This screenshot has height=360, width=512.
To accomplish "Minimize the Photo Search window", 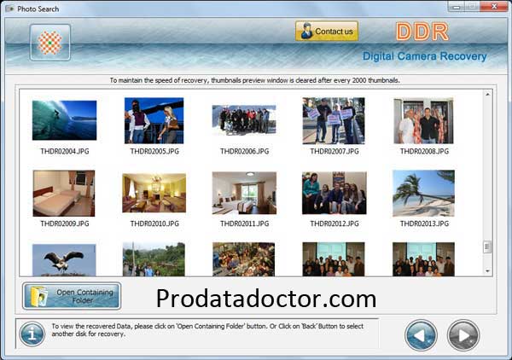I will pyautogui.click(x=457, y=7).
